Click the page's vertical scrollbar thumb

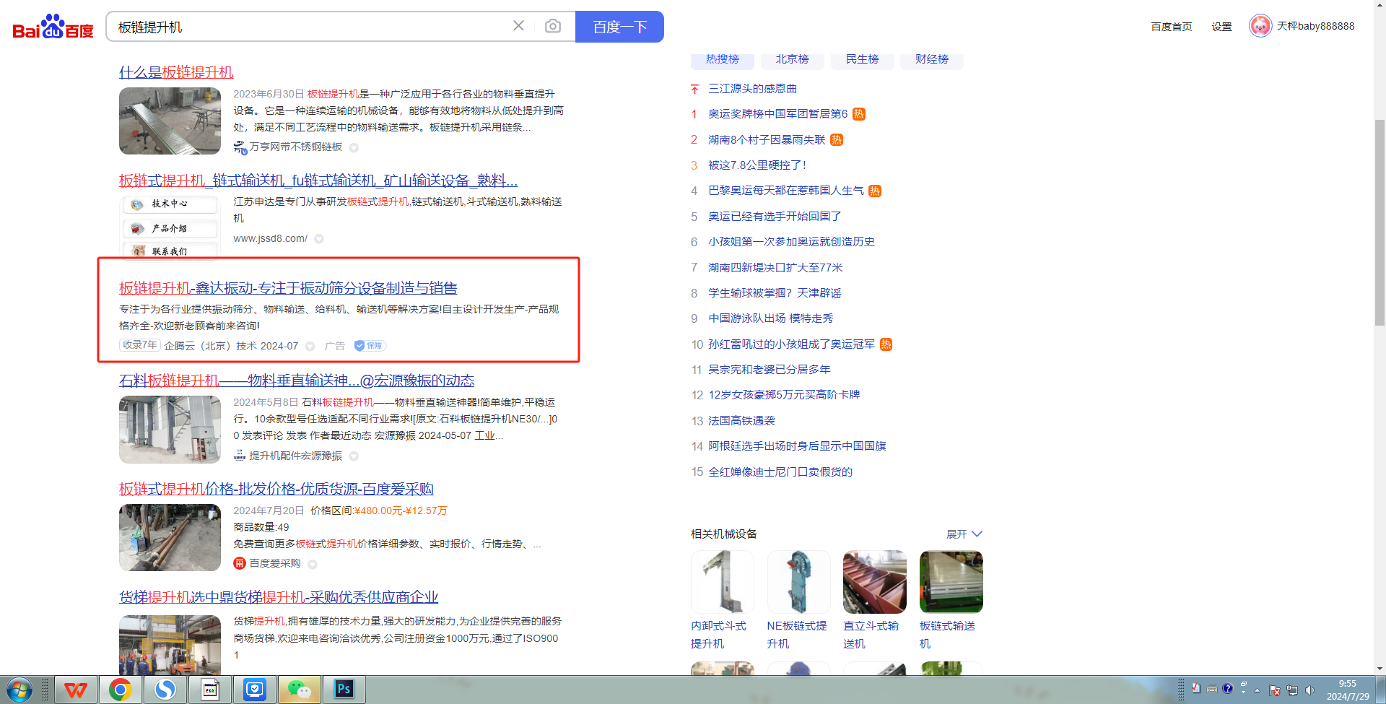(1380, 222)
